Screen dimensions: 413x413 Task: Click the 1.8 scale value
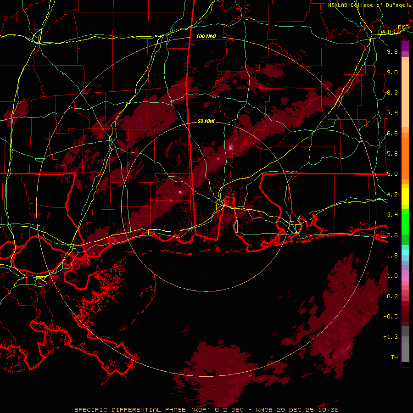[x=392, y=256]
